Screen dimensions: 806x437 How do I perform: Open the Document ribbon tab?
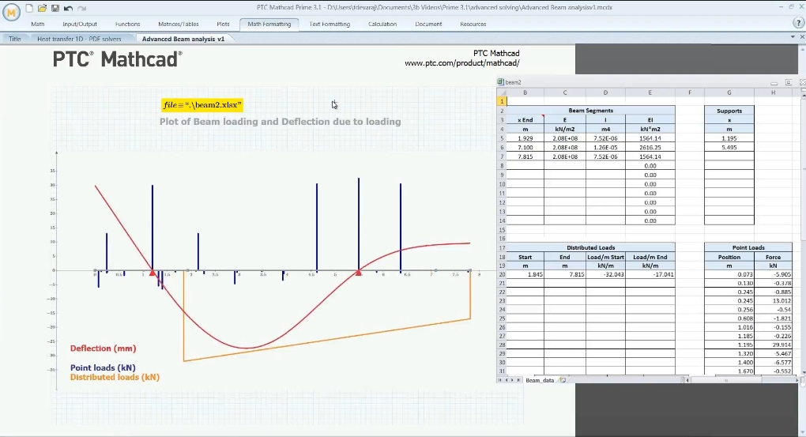click(428, 24)
